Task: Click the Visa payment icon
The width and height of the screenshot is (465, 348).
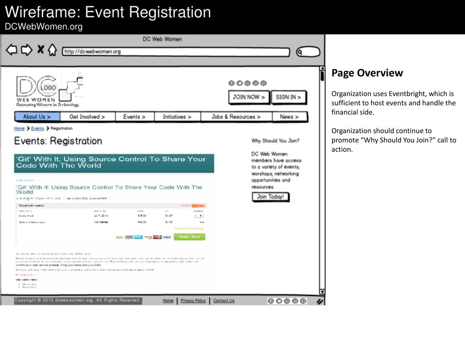Action: click(x=167, y=237)
